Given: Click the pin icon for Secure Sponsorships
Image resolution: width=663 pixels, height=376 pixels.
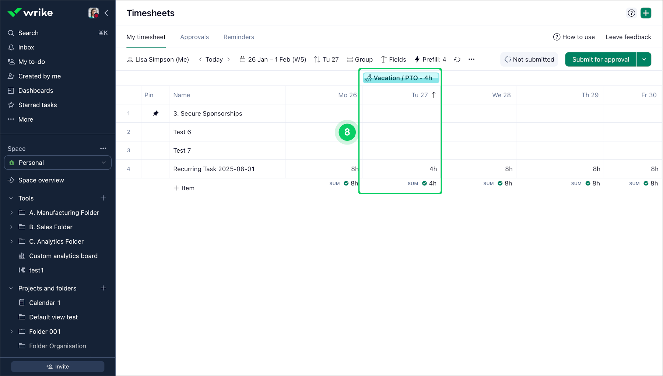Looking at the screenshot, I should (x=156, y=114).
